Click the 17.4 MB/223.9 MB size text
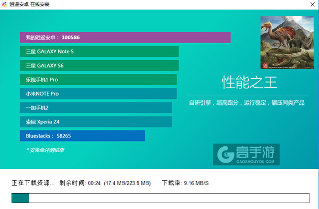 pyautogui.click(x=128, y=183)
